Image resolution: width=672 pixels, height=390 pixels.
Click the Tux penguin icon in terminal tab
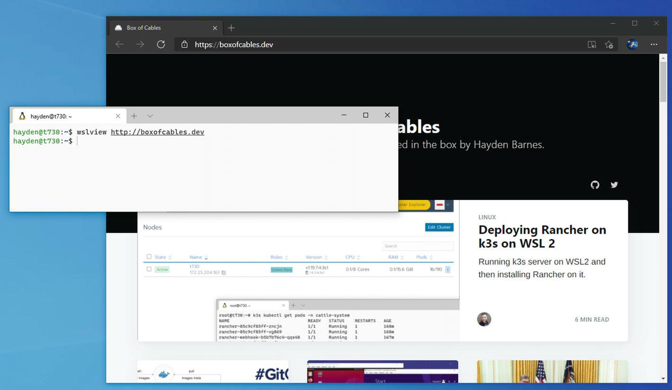[x=22, y=116]
